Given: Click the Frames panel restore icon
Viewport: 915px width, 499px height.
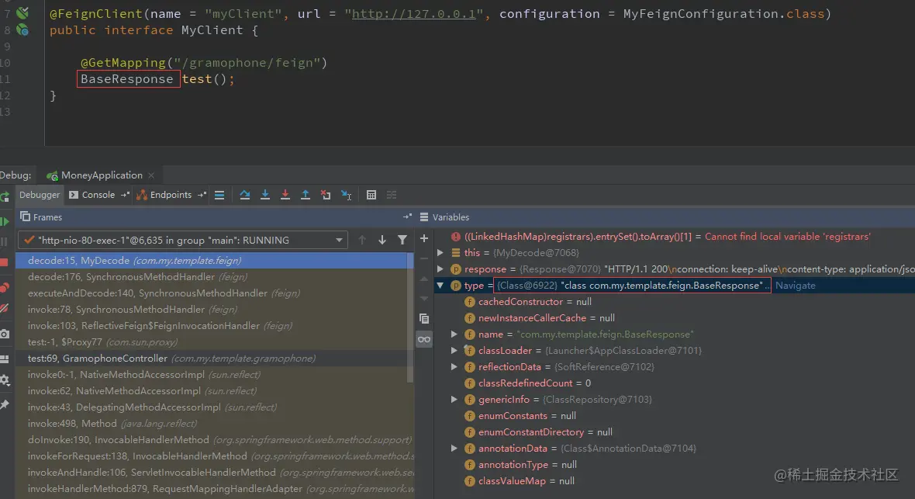Looking at the screenshot, I should [25, 217].
